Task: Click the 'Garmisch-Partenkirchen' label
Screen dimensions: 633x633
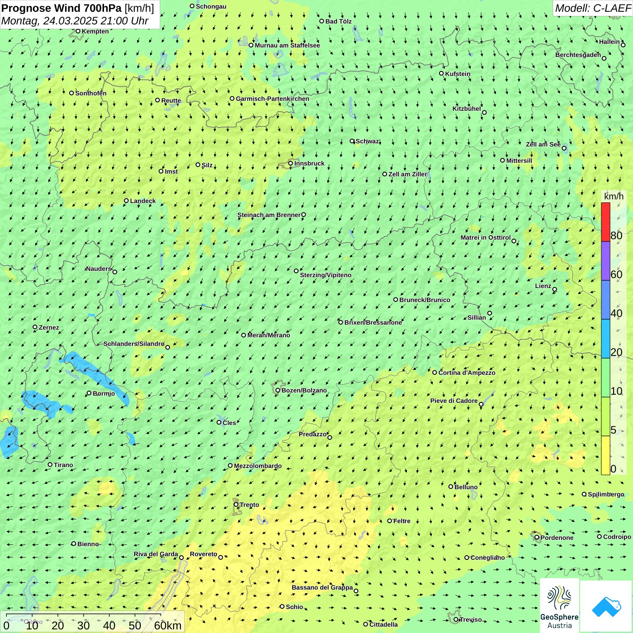Action: tap(273, 99)
